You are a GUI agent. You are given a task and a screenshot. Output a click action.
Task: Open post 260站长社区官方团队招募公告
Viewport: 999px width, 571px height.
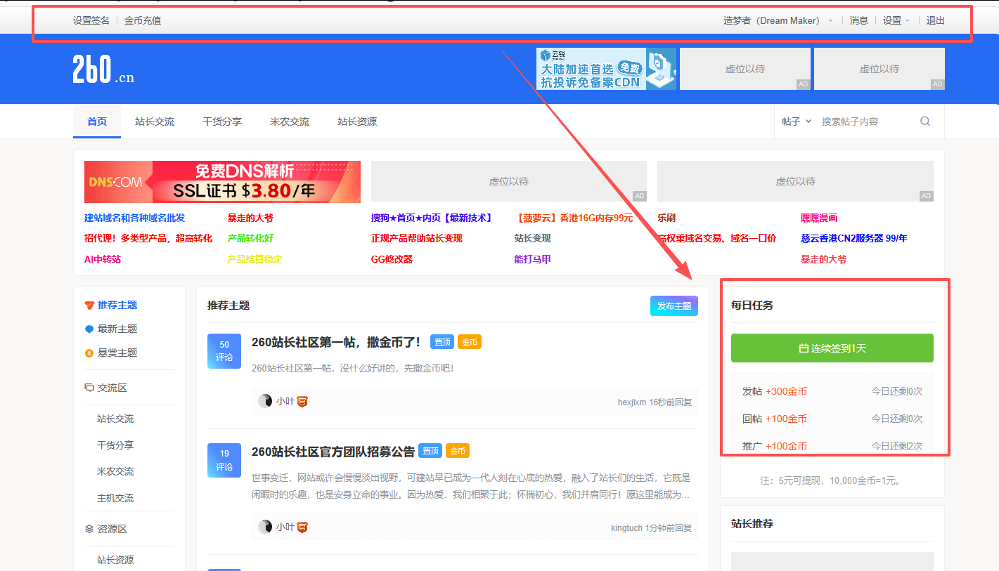[x=333, y=451]
